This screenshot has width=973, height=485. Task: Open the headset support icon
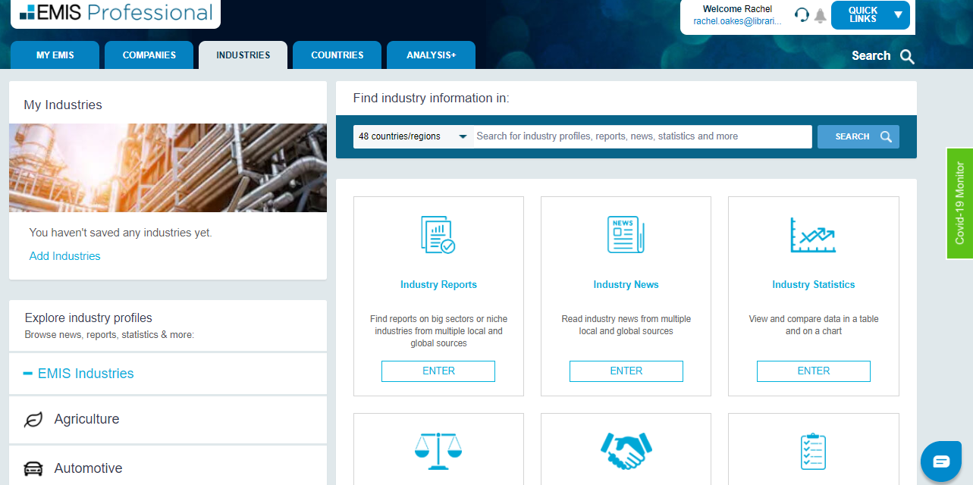[802, 14]
